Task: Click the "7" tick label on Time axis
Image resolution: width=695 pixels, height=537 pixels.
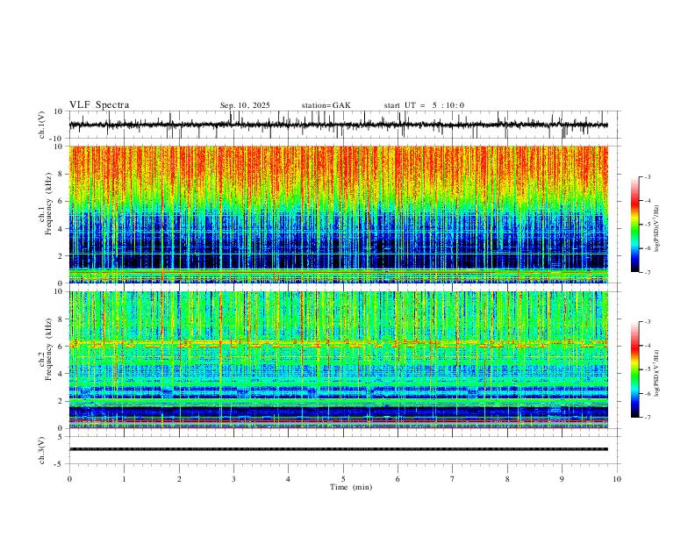Action: click(x=453, y=479)
